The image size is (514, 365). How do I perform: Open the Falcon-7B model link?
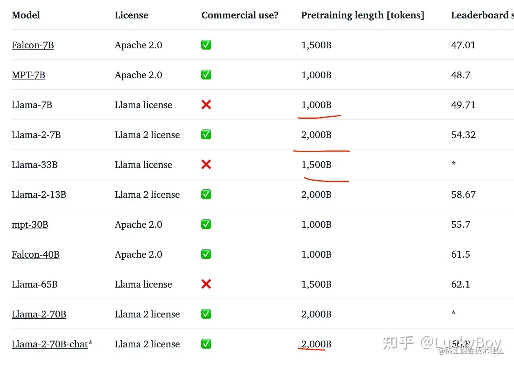click(x=33, y=45)
